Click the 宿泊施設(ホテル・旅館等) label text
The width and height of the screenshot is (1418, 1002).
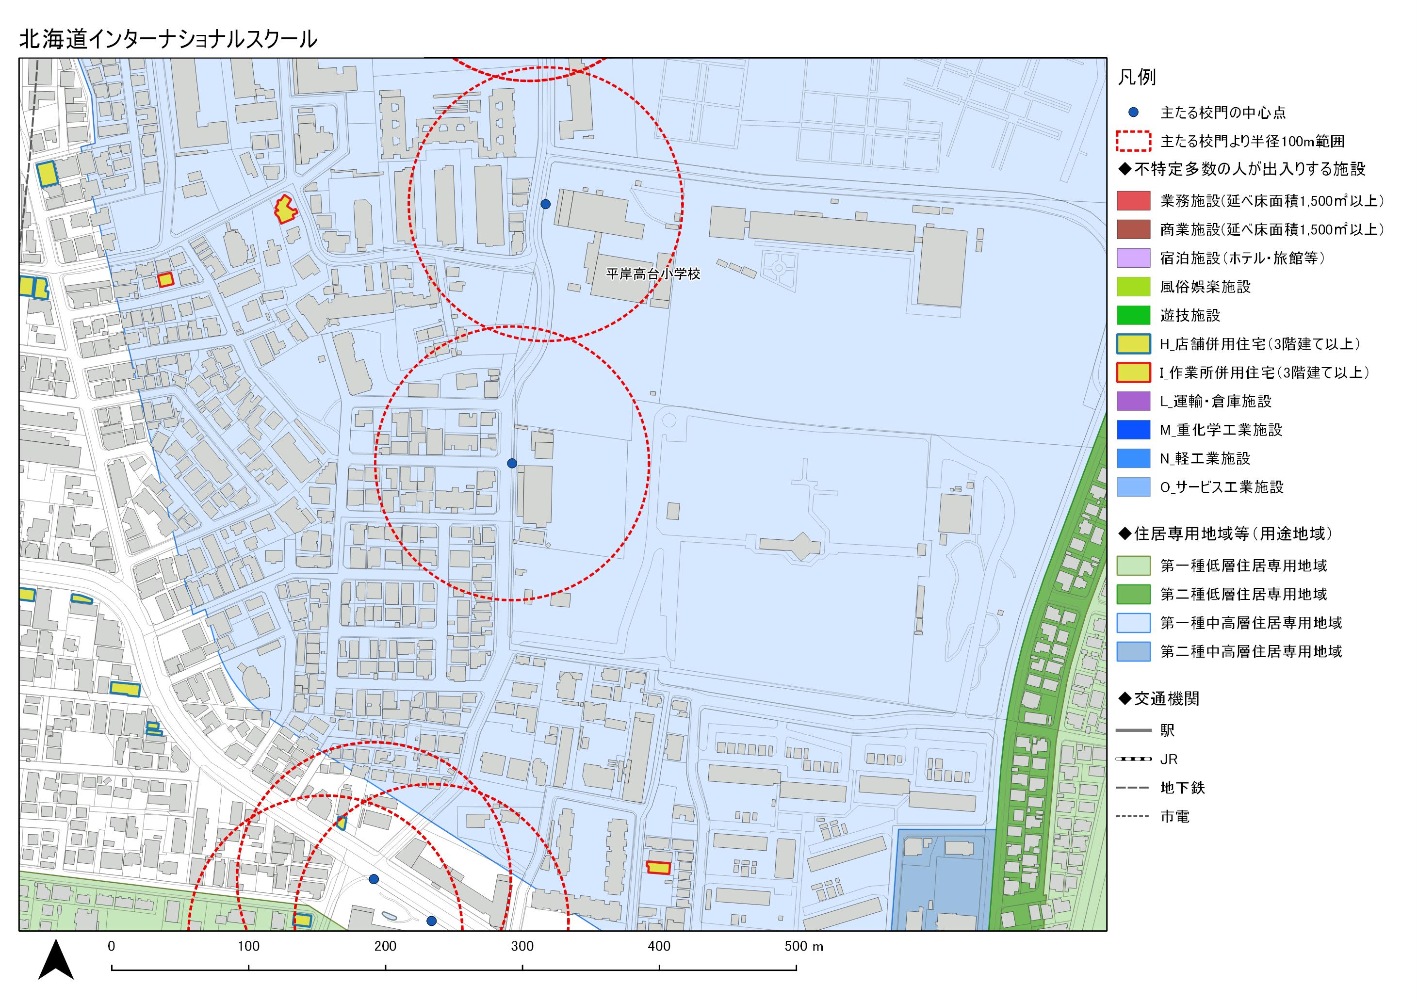[1242, 258]
